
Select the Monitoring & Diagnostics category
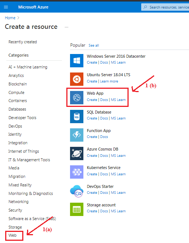tap(31, 193)
